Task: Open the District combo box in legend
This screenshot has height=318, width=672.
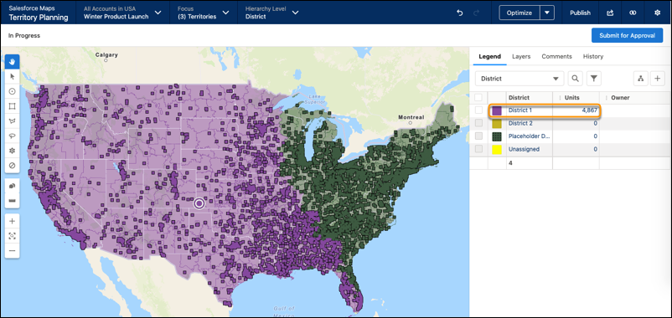Action: click(520, 79)
